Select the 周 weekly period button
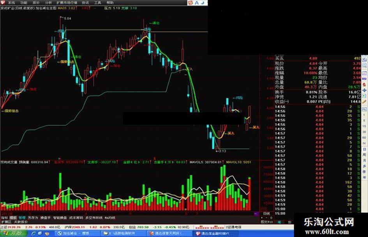Image resolution: width=368 pixels, height=237 pixels. (364, 155)
